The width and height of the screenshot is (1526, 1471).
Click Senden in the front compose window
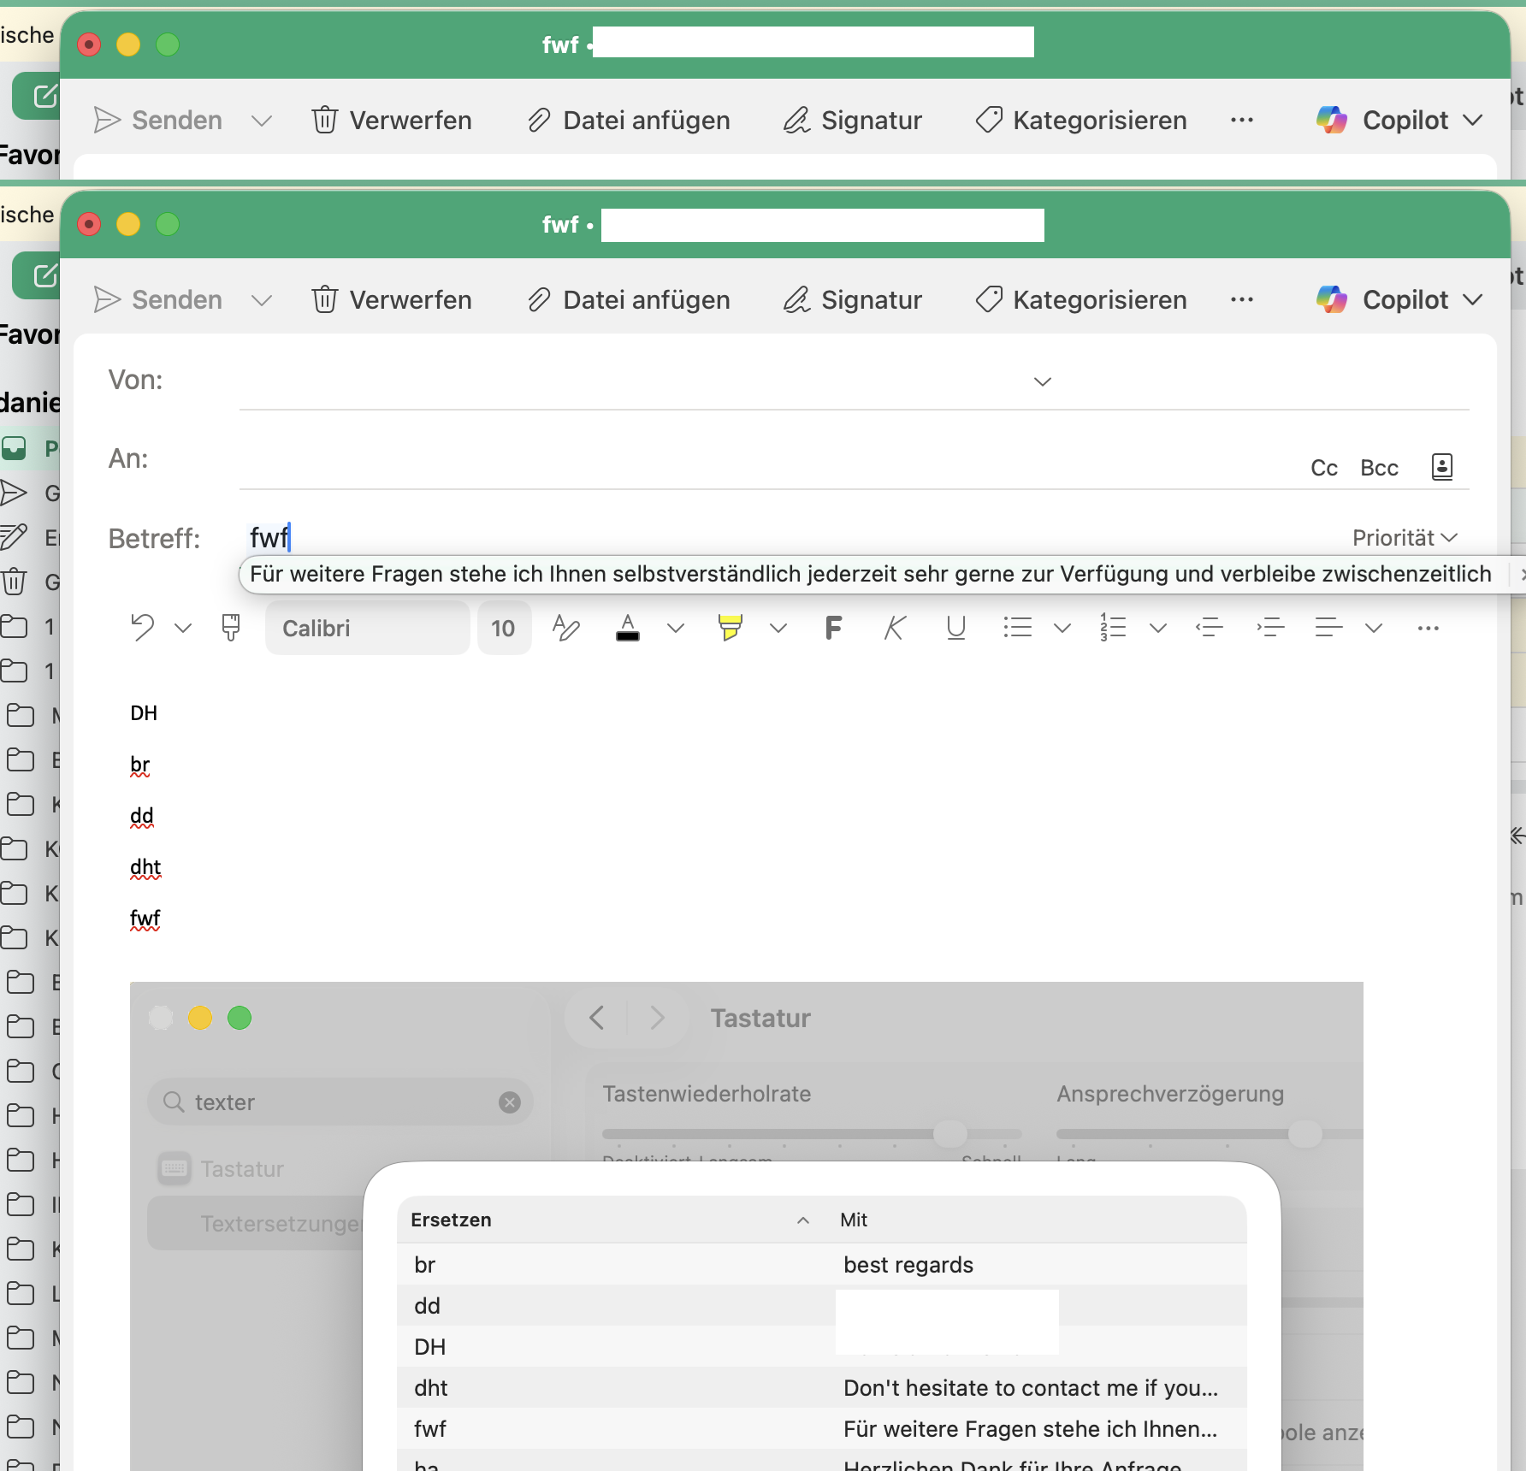[x=158, y=300]
